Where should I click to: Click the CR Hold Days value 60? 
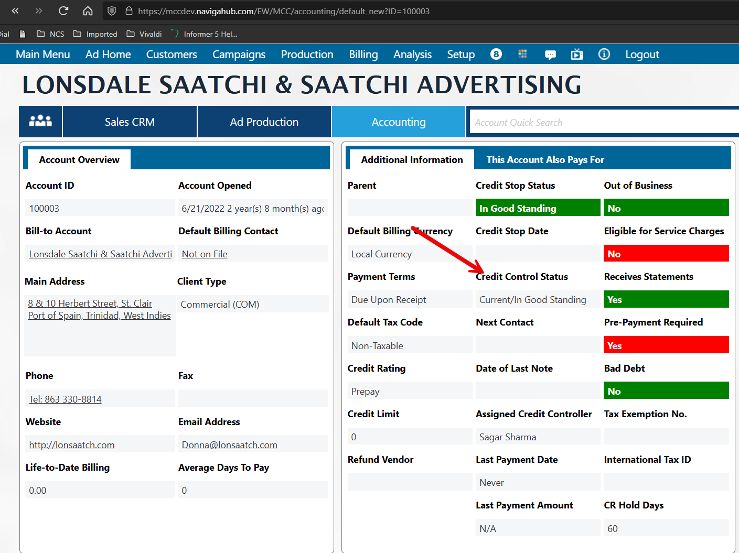point(667,528)
